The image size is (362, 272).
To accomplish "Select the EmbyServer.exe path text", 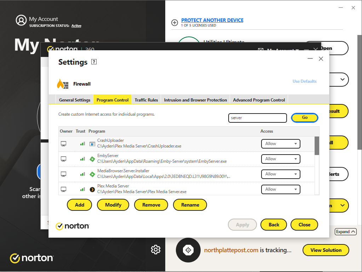I will 162,161.
